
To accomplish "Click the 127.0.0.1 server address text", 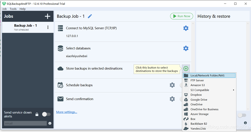I will click(72, 36).
